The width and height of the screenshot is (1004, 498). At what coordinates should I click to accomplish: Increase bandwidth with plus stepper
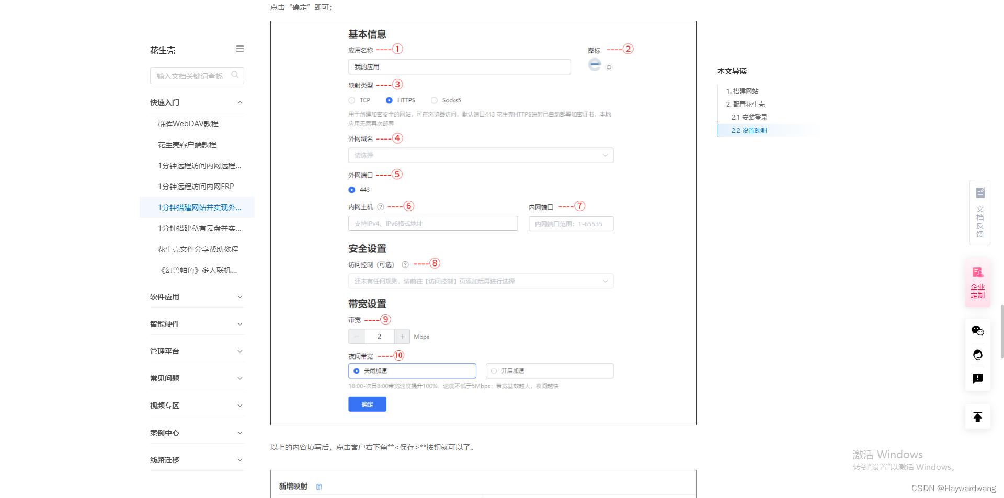402,337
